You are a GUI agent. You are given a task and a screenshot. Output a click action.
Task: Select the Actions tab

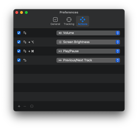82,21
